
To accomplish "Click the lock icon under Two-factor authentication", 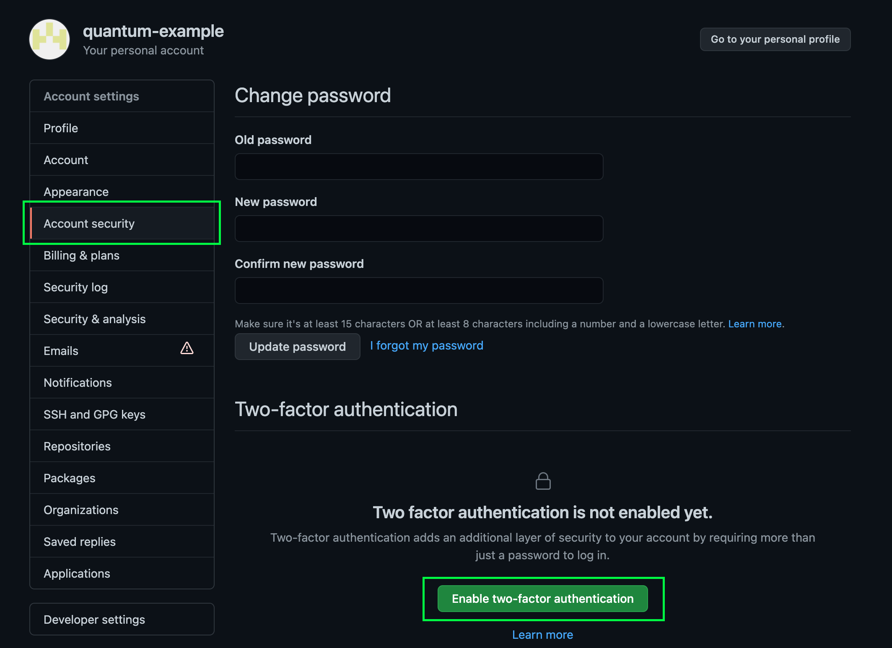I will (x=543, y=481).
